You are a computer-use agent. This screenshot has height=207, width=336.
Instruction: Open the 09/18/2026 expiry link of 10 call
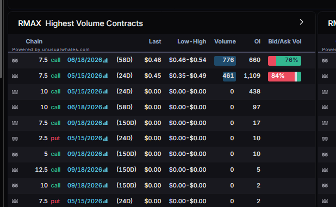click(x=85, y=185)
